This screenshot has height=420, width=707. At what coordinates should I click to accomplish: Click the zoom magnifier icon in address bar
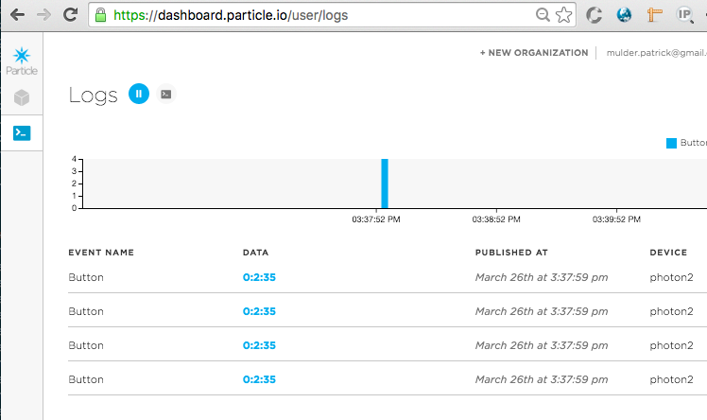coord(543,15)
